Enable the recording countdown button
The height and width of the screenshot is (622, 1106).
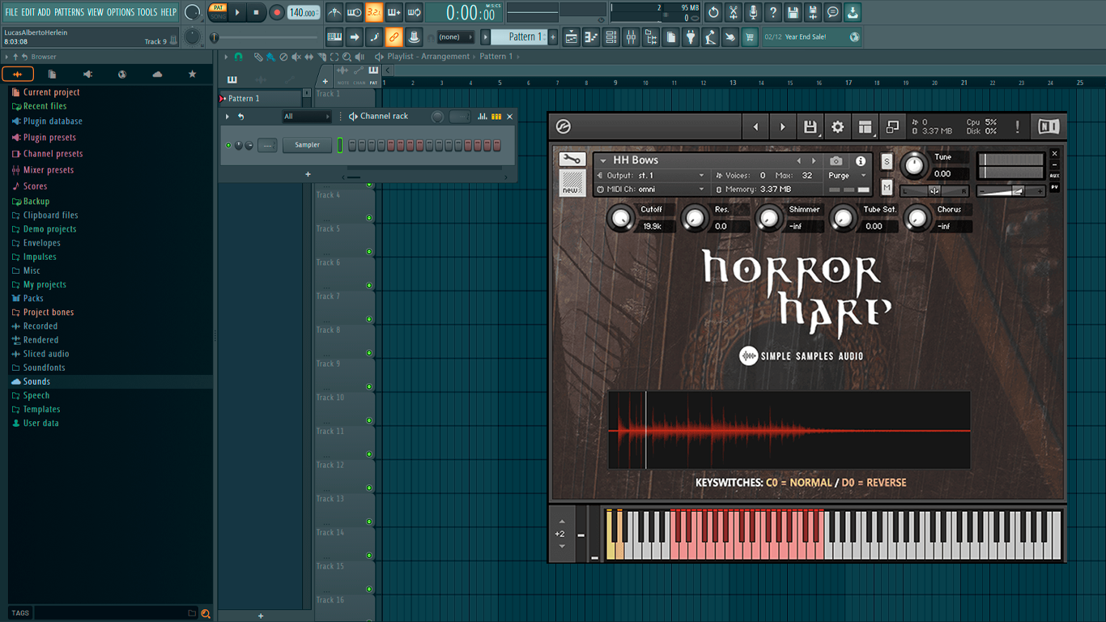point(373,12)
